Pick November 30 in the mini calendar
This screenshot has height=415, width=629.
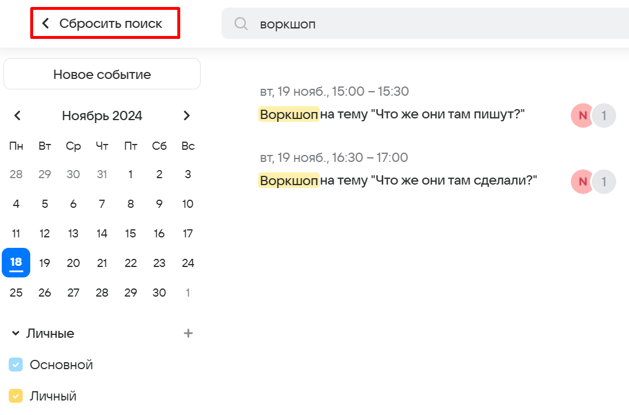pos(159,293)
